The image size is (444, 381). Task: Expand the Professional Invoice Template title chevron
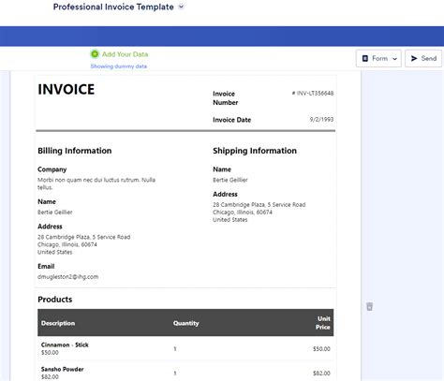point(181,7)
